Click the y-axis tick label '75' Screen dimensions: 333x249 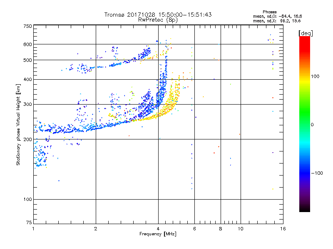coord(29,222)
